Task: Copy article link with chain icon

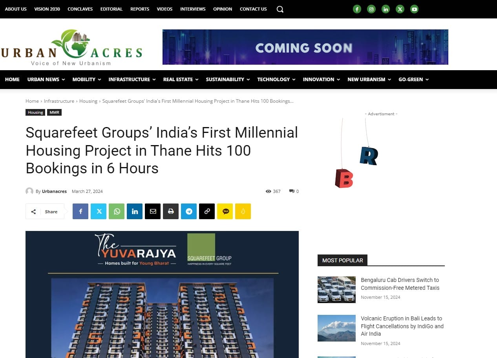Action: pos(207,211)
